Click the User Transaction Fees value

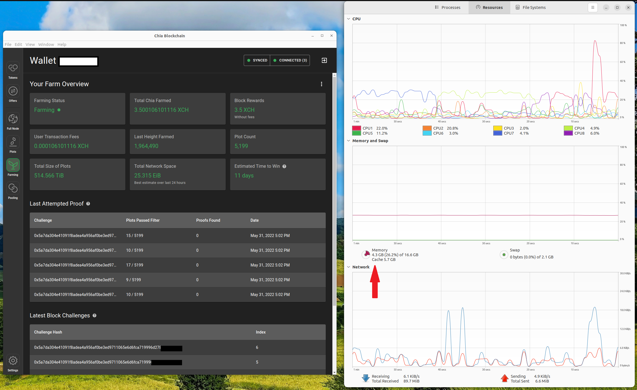pos(61,146)
